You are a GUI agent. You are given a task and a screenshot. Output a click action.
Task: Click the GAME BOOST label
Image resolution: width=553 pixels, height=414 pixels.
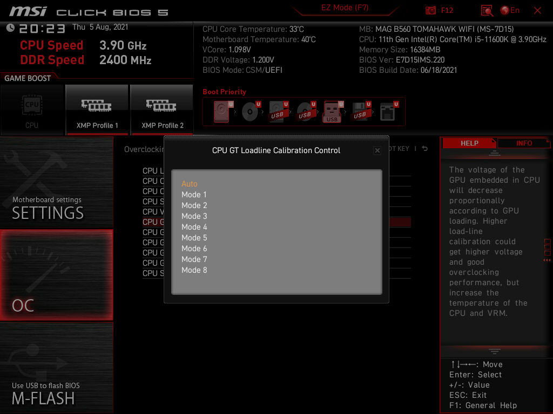pos(28,78)
